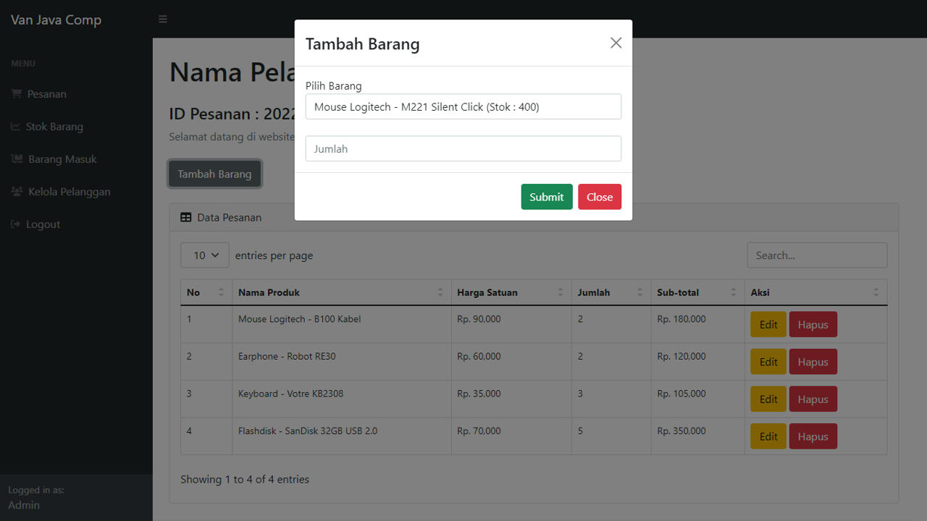927x521 pixels.
Task: Open the Pilih Barang selection box
Action: (x=463, y=106)
